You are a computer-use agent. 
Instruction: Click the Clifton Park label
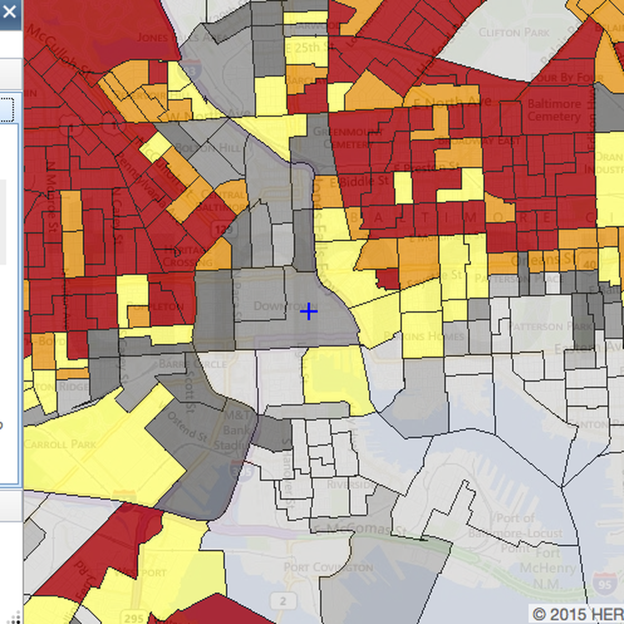(x=513, y=33)
